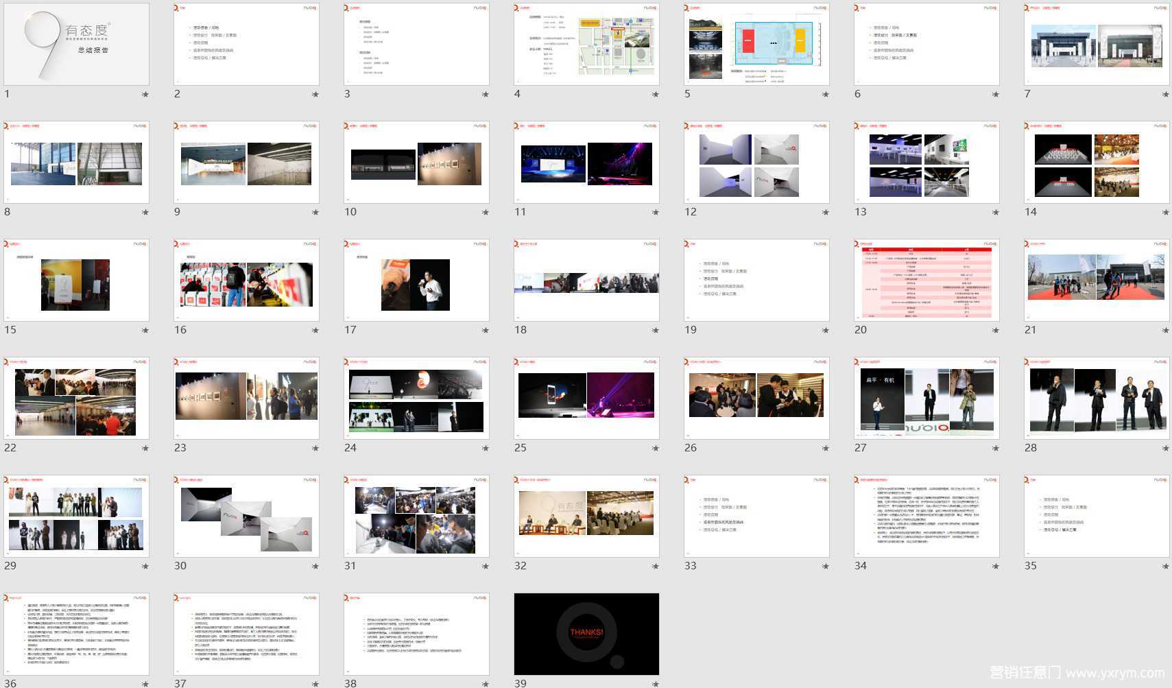Viewport: 1172px width, 688px height.
Task: Select slide 32 with the panel discussion photos
Action: 586,517
